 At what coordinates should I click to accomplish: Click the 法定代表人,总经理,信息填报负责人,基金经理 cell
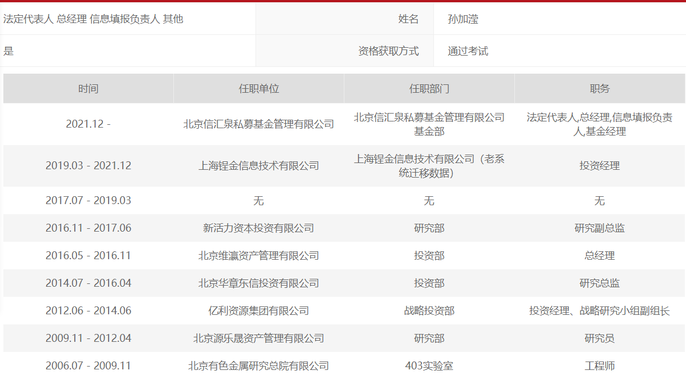point(600,124)
